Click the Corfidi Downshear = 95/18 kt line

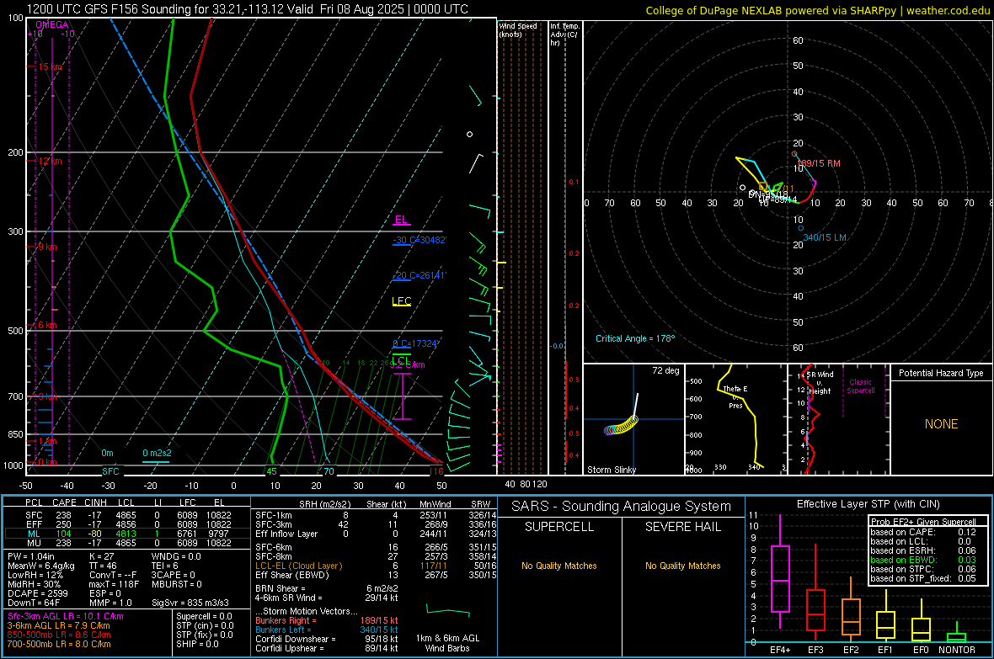coord(327,639)
